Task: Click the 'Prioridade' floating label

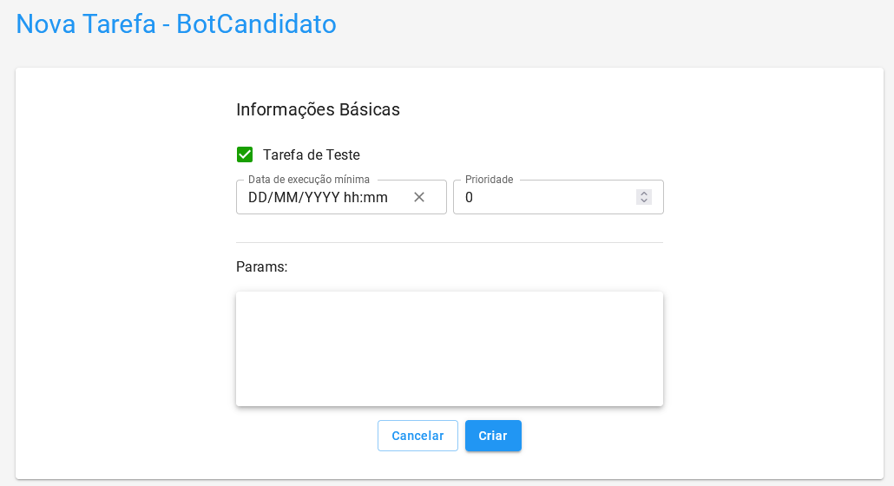Action: (489, 180)
